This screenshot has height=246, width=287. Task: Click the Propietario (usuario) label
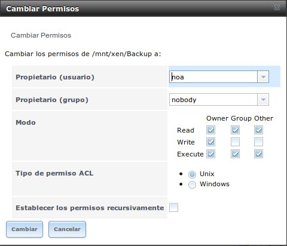coord(55,77)
